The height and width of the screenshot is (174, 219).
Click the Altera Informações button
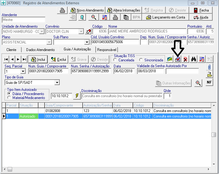(124, 10)
